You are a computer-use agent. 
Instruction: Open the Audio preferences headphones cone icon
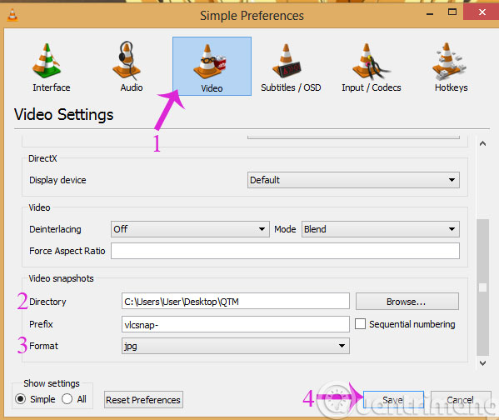[127, 61]
